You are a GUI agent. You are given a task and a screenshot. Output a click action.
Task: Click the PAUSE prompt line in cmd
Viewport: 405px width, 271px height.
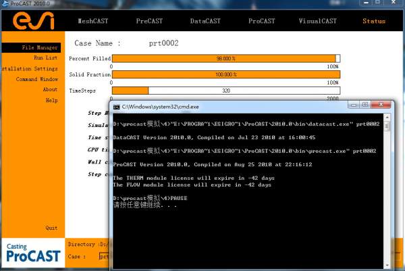point(150,198)
